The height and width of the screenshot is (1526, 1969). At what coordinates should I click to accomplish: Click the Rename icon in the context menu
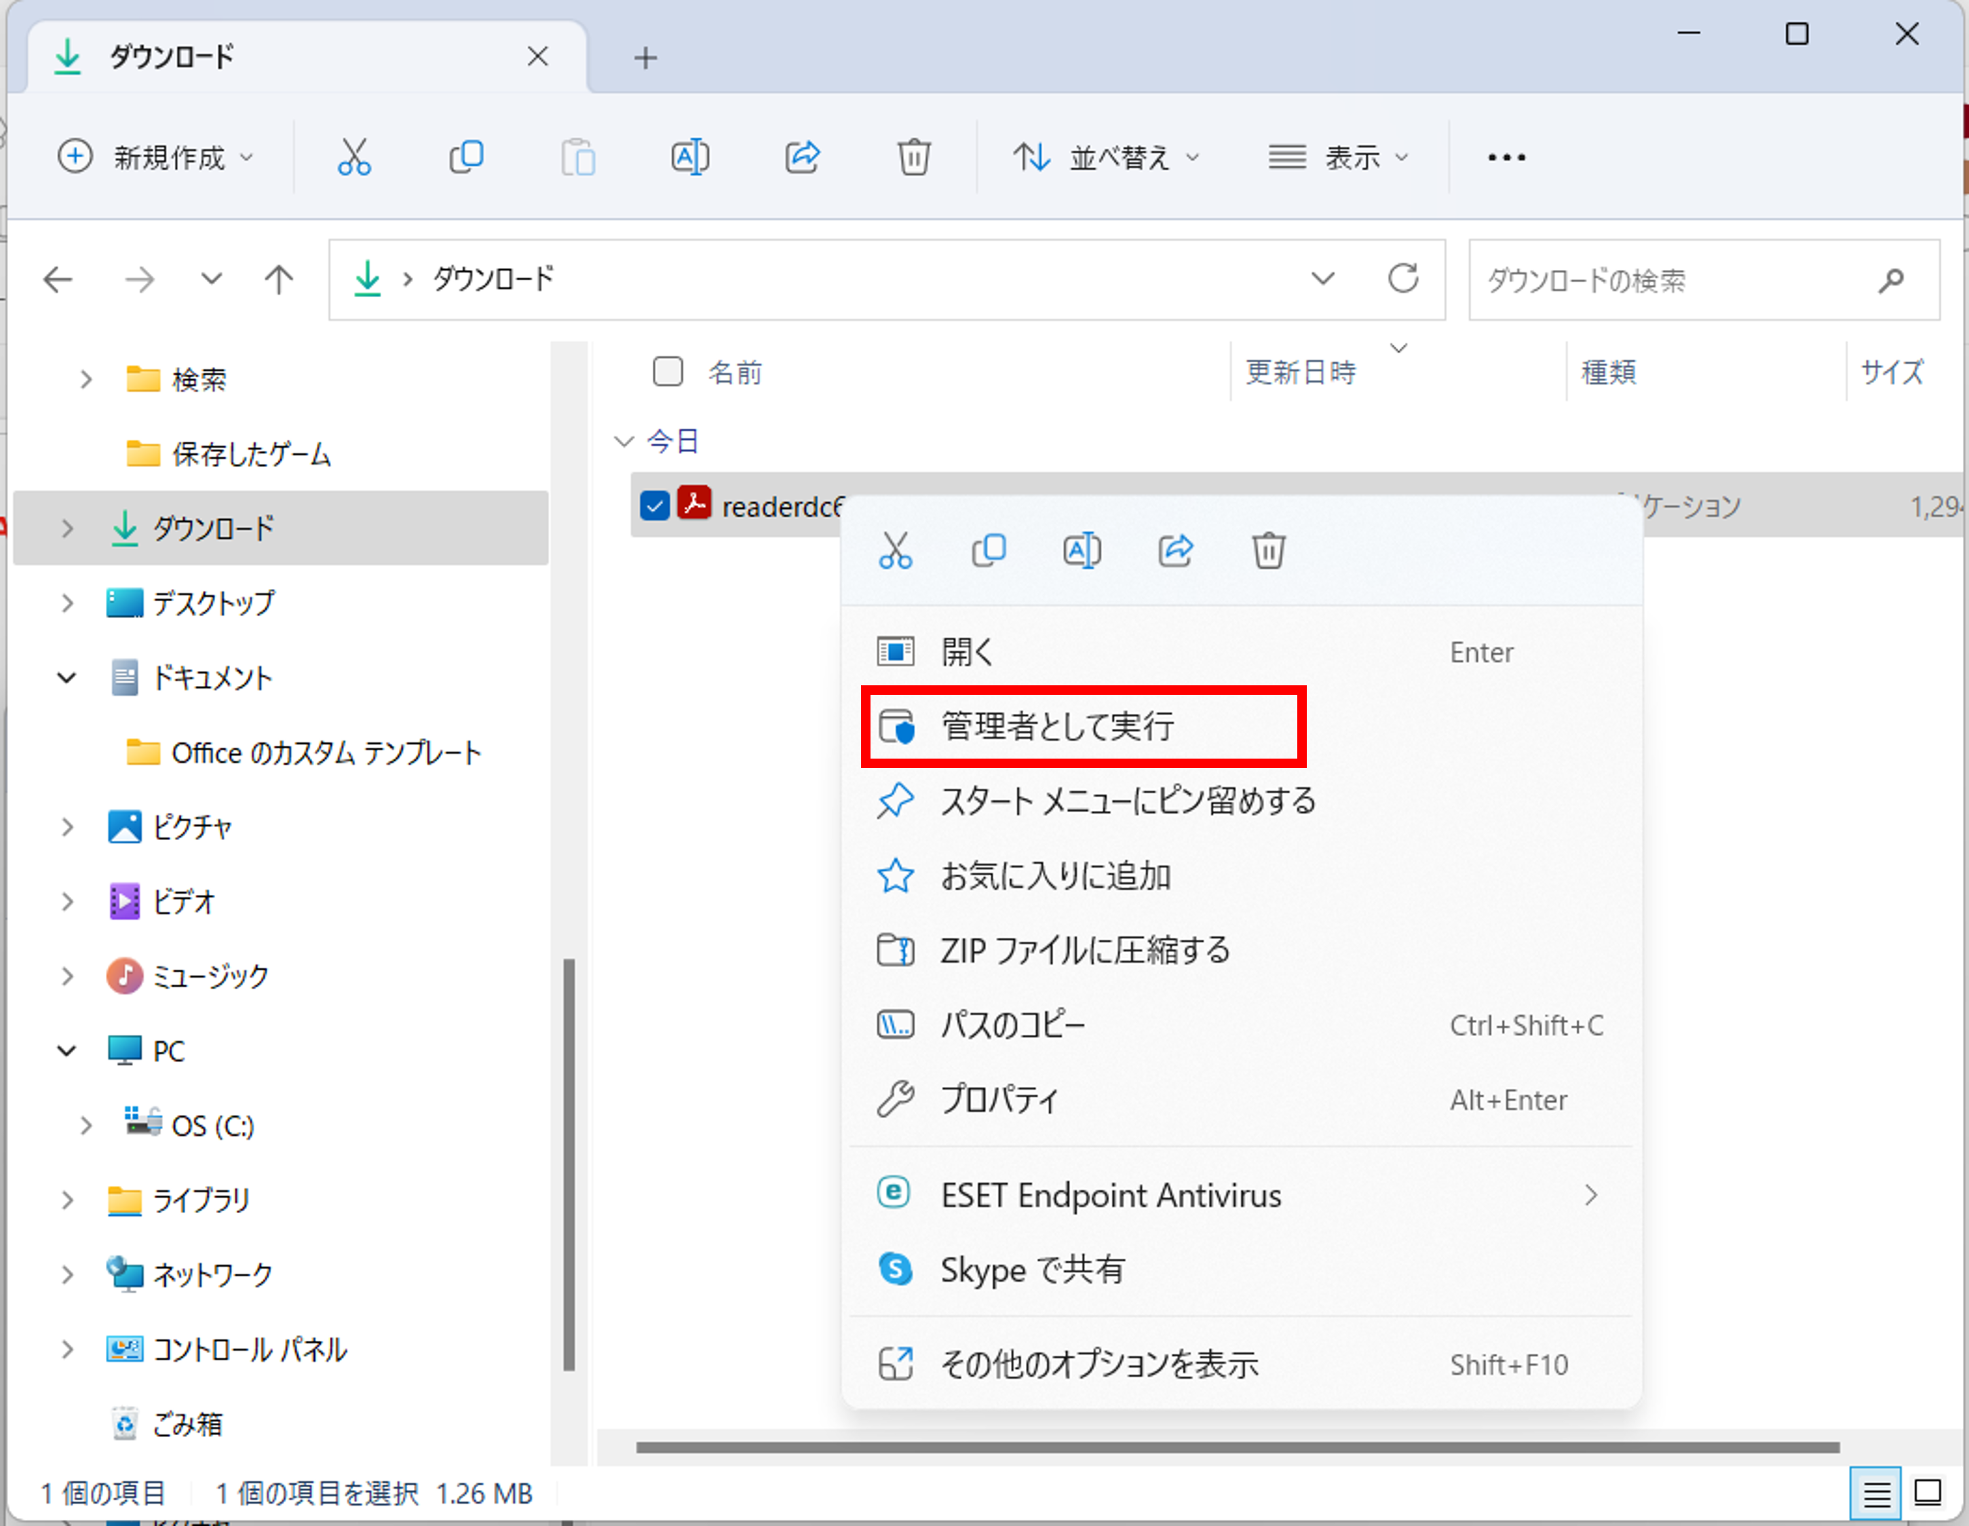pos(1082,550)
